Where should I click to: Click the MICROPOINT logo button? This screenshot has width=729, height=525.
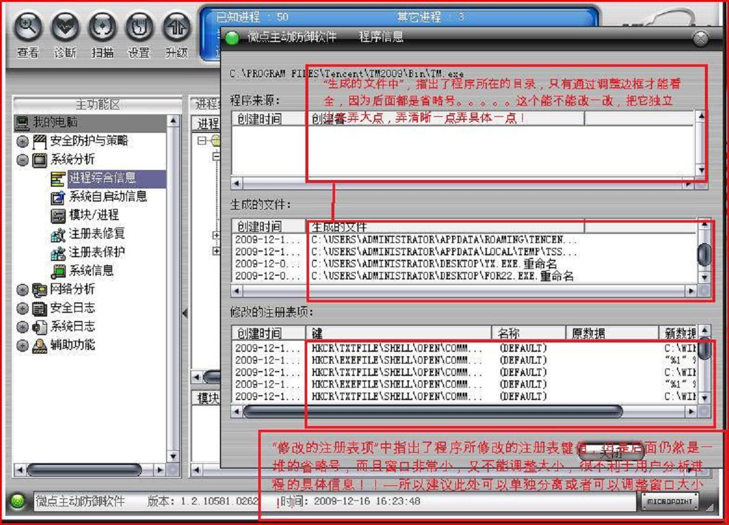(x=670, y=502)
